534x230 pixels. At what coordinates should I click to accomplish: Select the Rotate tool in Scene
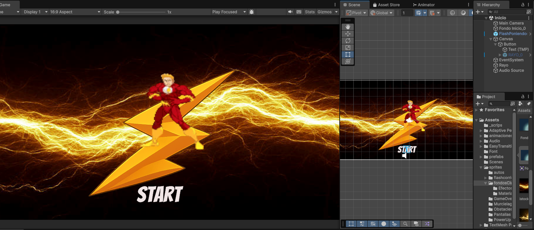pyautogui.click(x=348, y=41)
